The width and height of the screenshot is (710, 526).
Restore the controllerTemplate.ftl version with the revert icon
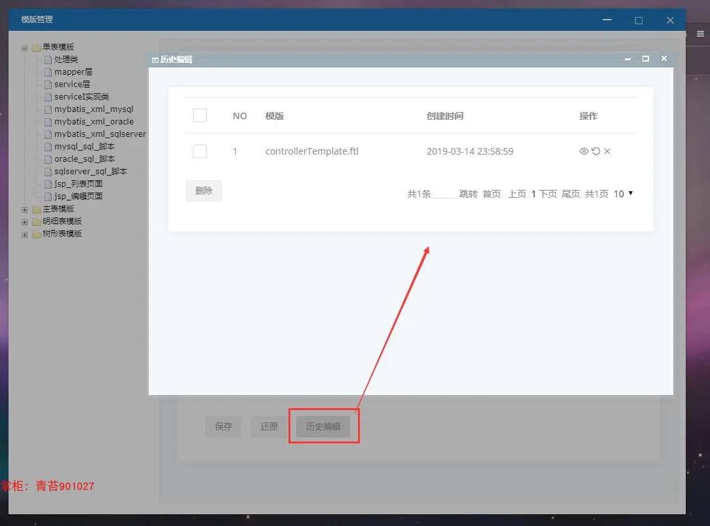pyautogui.click(x=596, y=151)
